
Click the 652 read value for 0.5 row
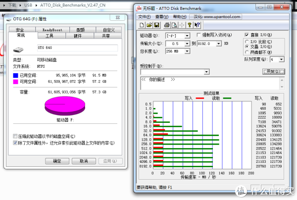coord(278,104)
